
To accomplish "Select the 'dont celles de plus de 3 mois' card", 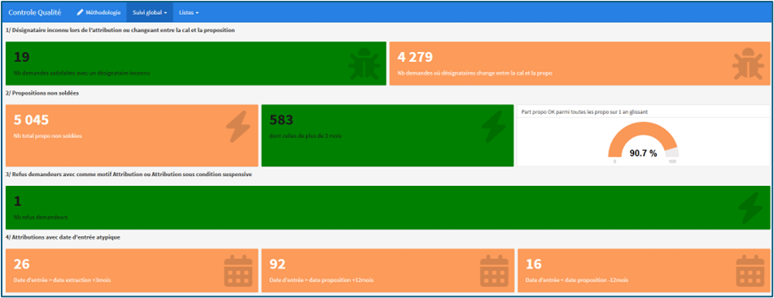I will coord(387,136).
